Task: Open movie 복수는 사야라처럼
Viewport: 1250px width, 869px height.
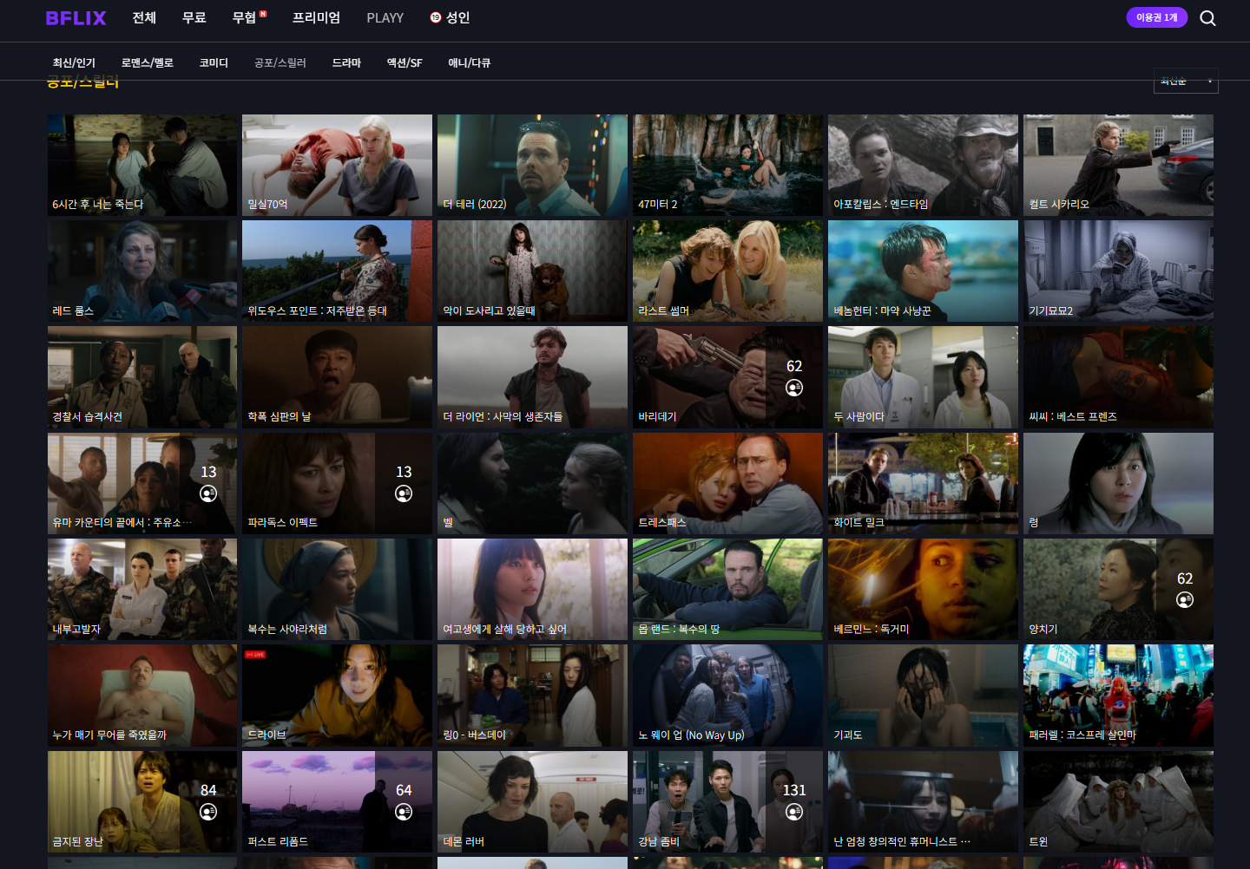Action: (337, 590)
